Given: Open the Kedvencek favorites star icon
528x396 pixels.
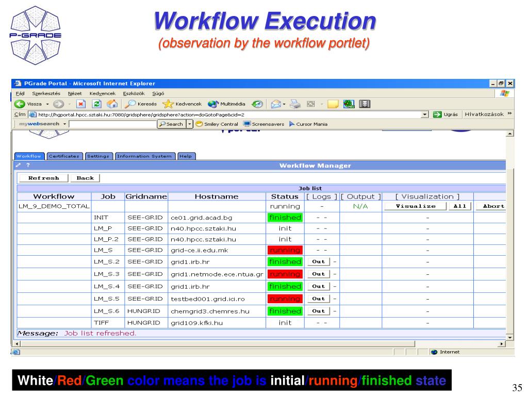Looking at the screenshot, I should (x=168, y=104).
